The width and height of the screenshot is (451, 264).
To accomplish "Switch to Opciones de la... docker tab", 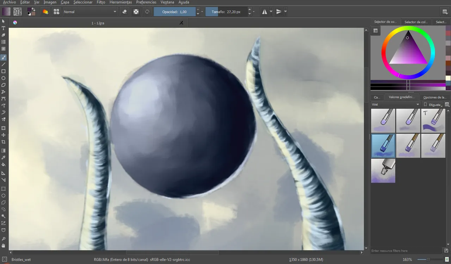I will 435,97.
